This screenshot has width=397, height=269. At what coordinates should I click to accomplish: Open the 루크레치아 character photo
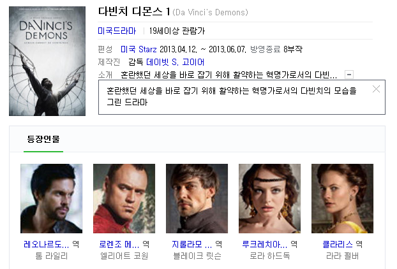pos(269,198)
